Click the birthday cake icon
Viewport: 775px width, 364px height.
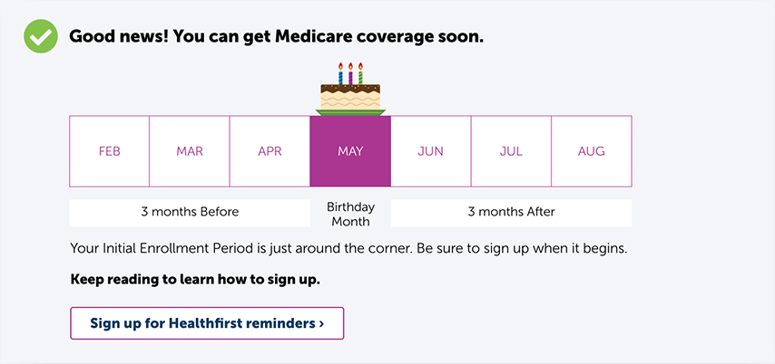point(350,90)
